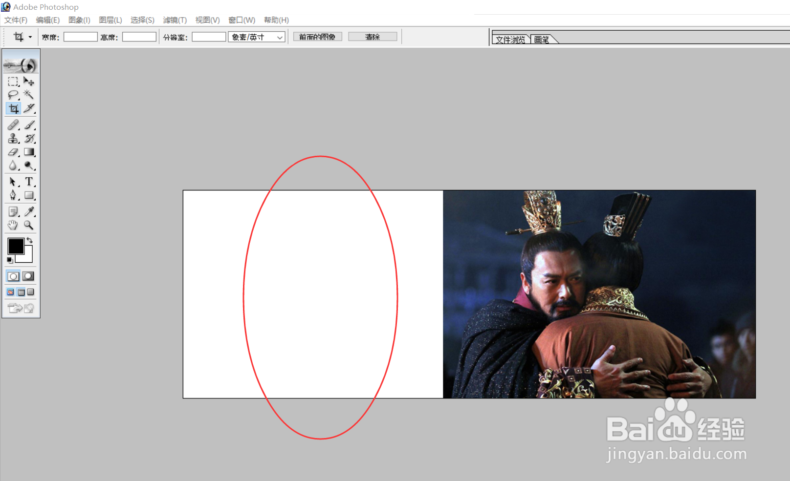Viewport: 790px width, 481px height.
Task: Select the Brush tool
Action: coord(29,125)
